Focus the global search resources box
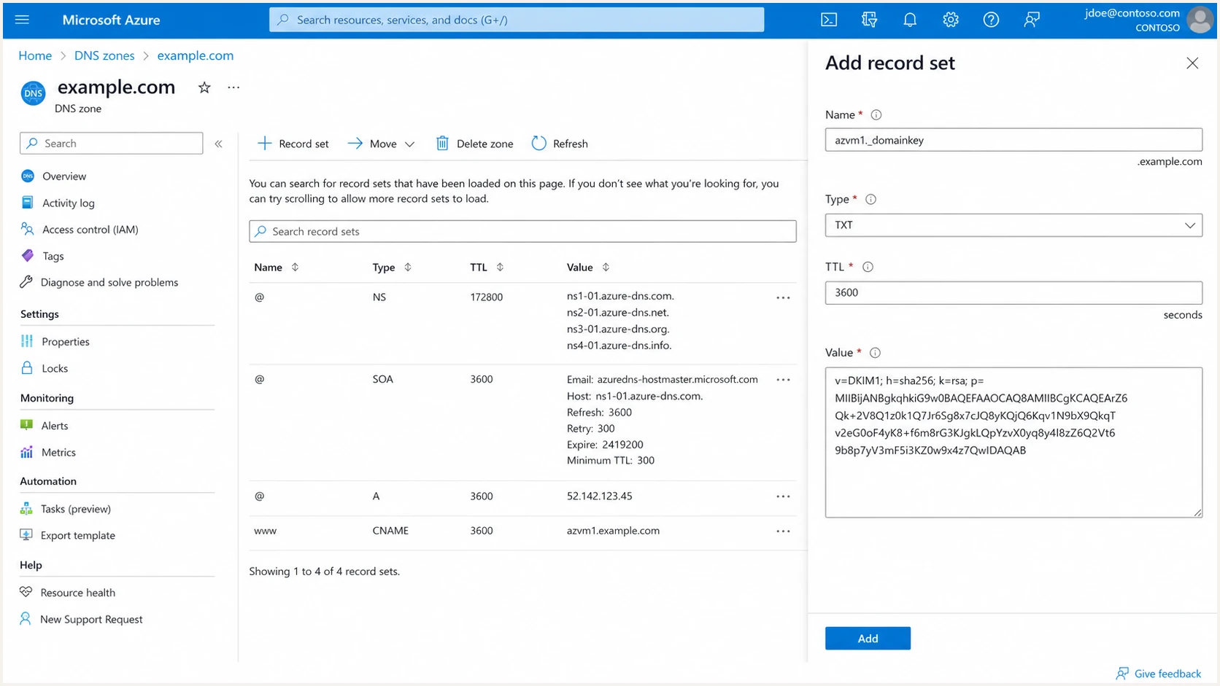Image resolution: width=1220 pixels, height=686 pixels. click(517, 20)
